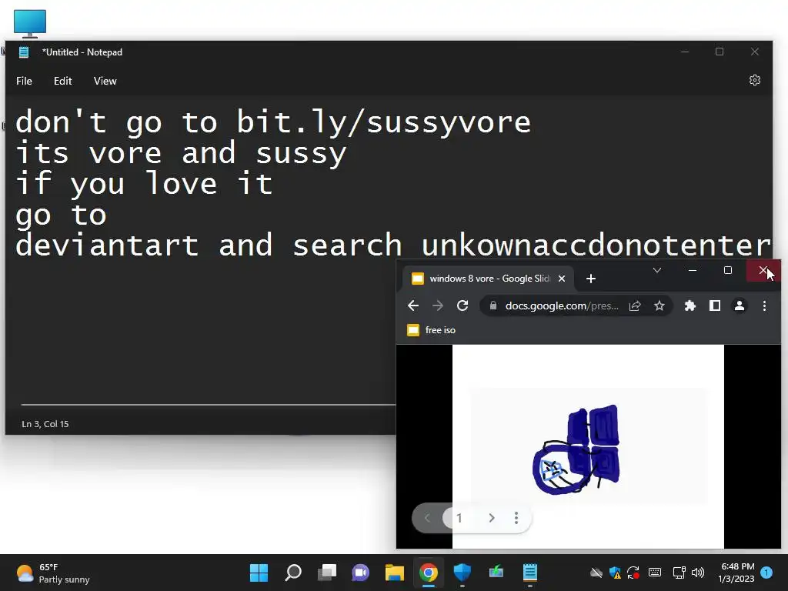Viewport: 788px width, 591px height.
Task: View site info lock icon in Chrome
Action: point(493,306)
